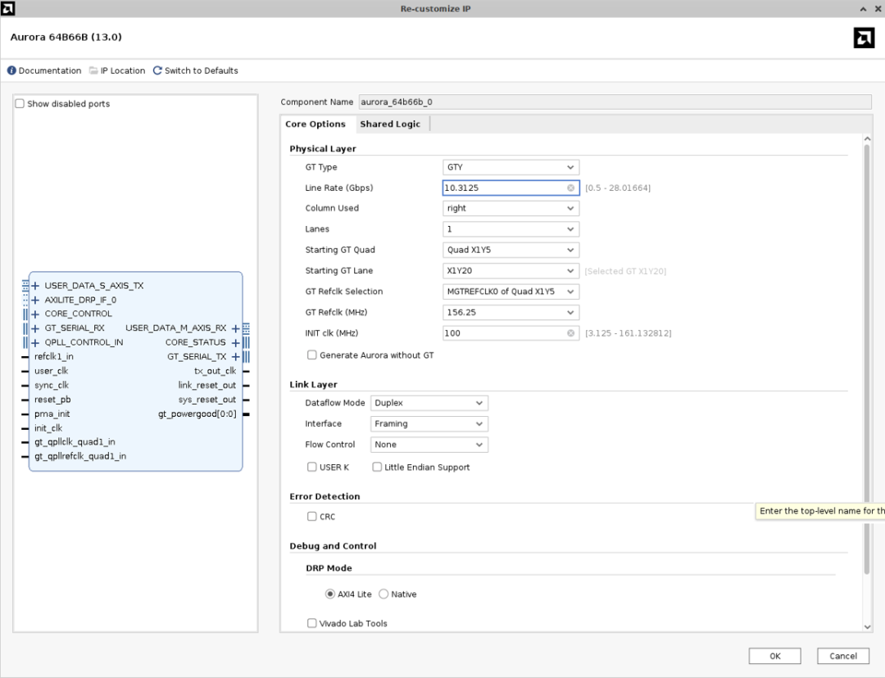
Task: Click the IP Location folder icon
Action: point(93,70)
